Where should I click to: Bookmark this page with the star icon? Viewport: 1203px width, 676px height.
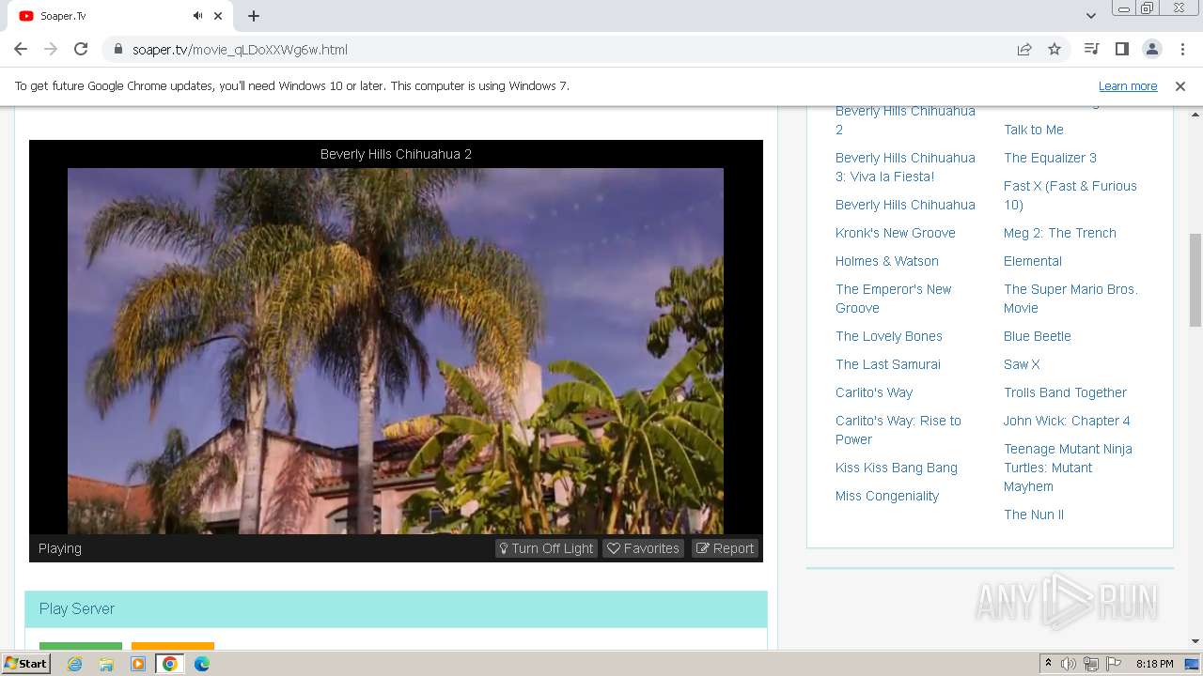point(1055,50)
